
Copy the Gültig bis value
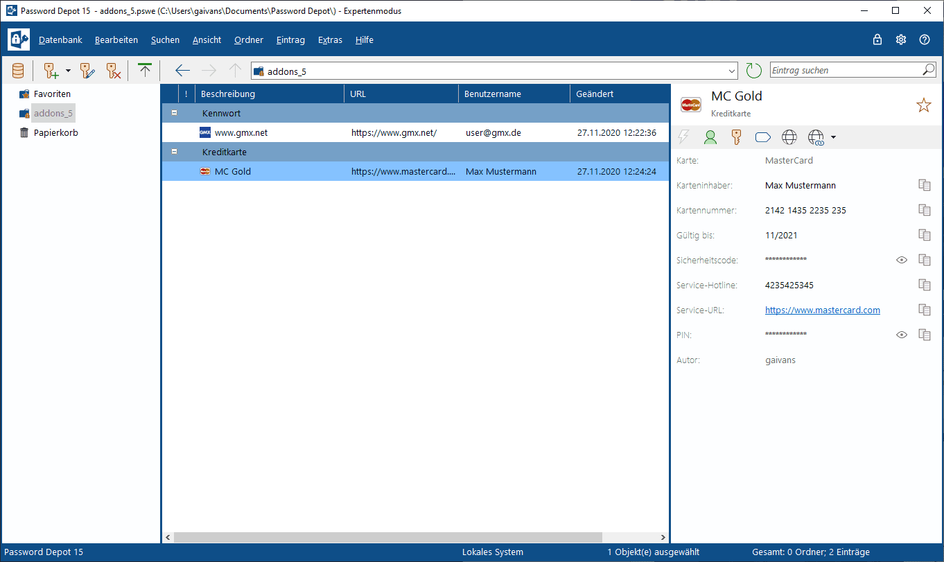coord(924,235)
